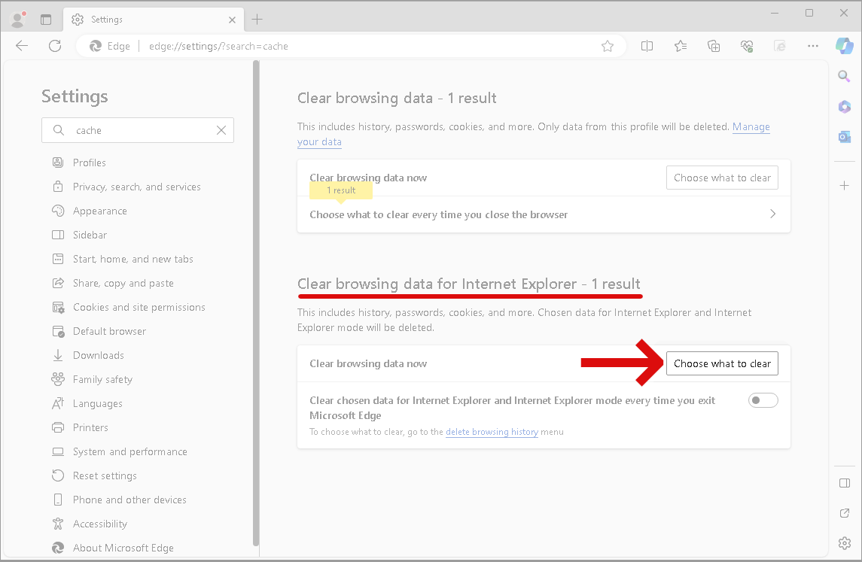Click the open link external icon in sidebar

[845, 513]
